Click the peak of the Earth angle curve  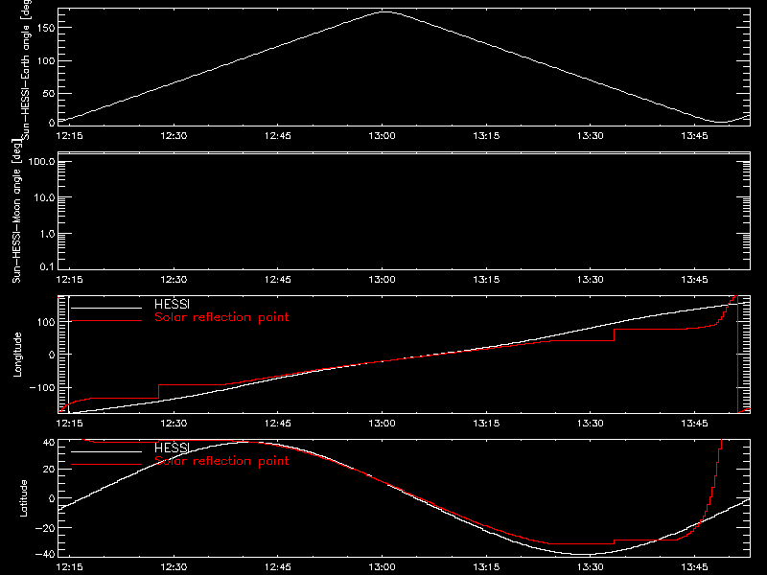click(386, 11)
